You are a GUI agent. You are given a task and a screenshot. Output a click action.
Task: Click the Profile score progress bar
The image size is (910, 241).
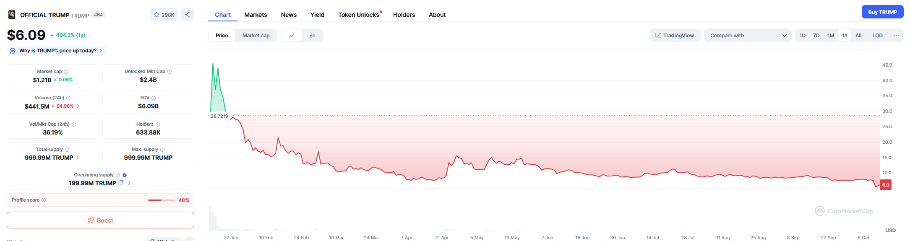click(x=162, y=200)
